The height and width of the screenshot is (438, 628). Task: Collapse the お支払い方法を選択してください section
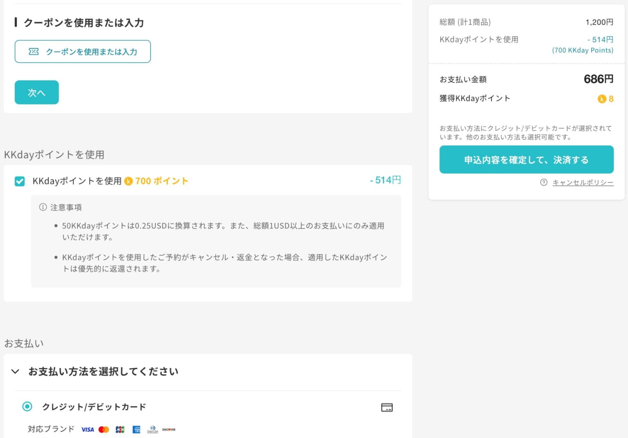tap(15, 372)
